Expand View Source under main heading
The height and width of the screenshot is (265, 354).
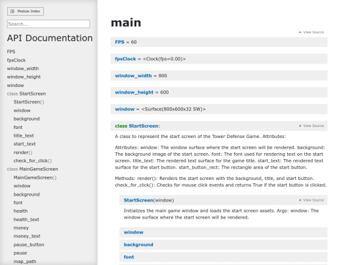[311, 32]
